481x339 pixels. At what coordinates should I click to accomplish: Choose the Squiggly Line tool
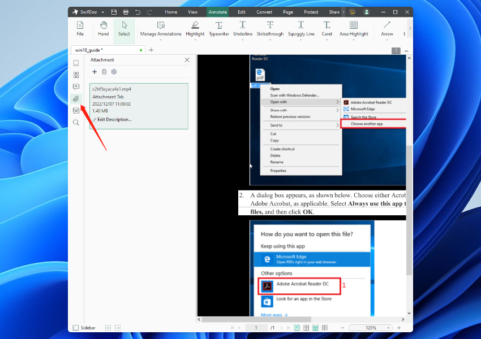pos(301,30)
